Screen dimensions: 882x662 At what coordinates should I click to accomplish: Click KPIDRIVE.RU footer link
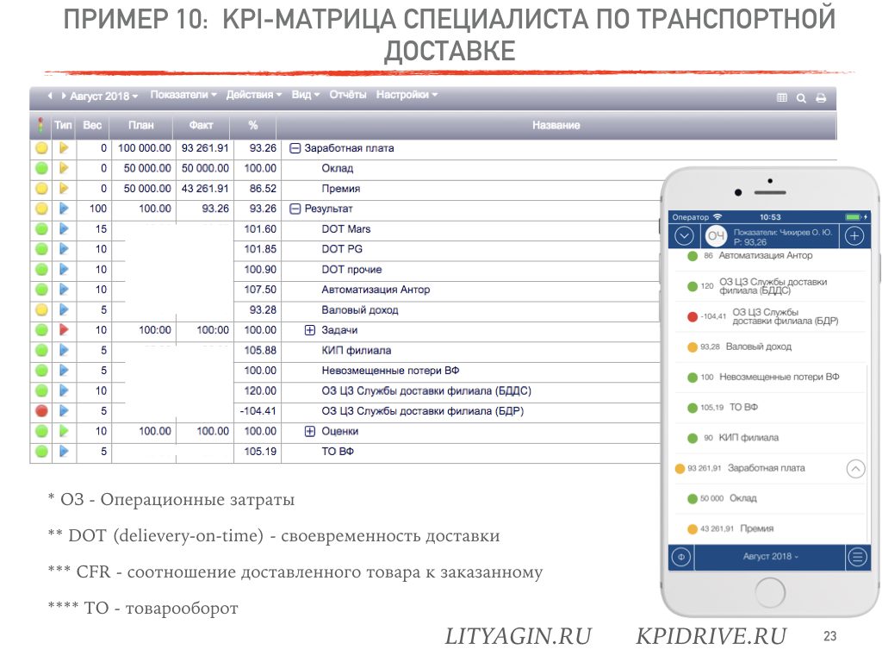pos(711,637)
